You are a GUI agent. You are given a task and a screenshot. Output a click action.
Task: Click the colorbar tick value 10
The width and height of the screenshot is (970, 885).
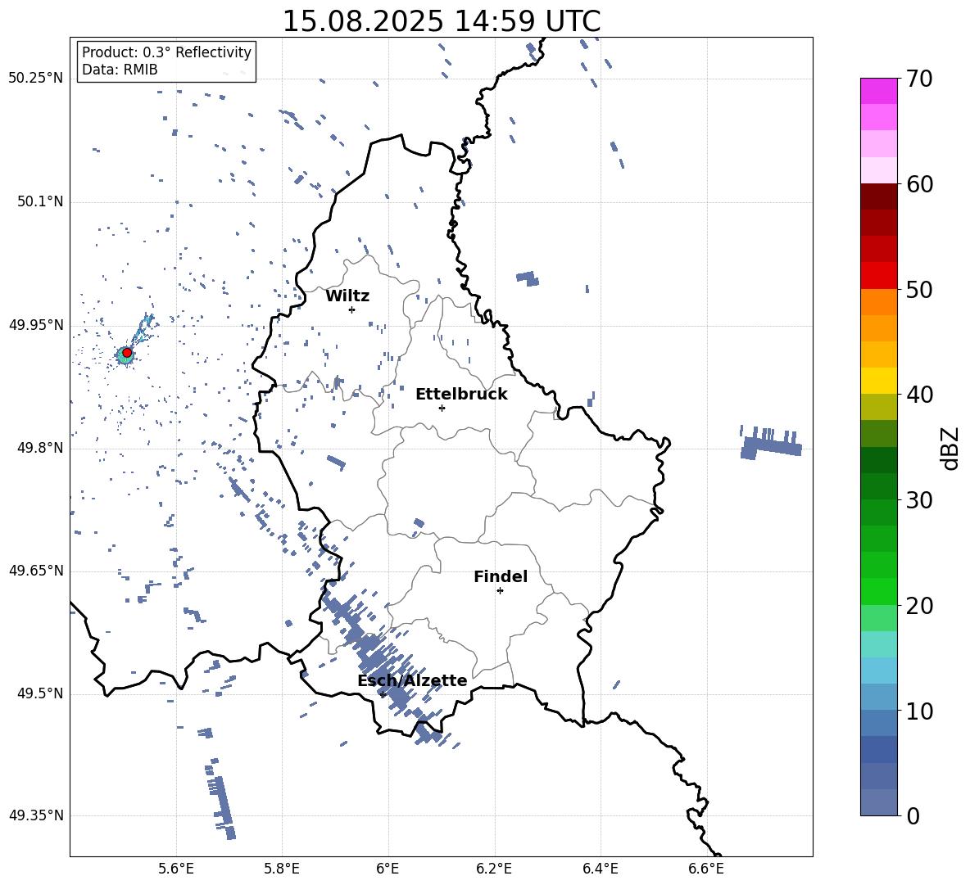coord(919,711)
